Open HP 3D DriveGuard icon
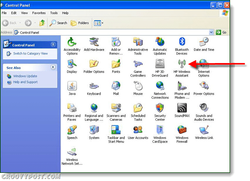Image resolution: width=250 pixels, height=181 pixels. point(160,64)
